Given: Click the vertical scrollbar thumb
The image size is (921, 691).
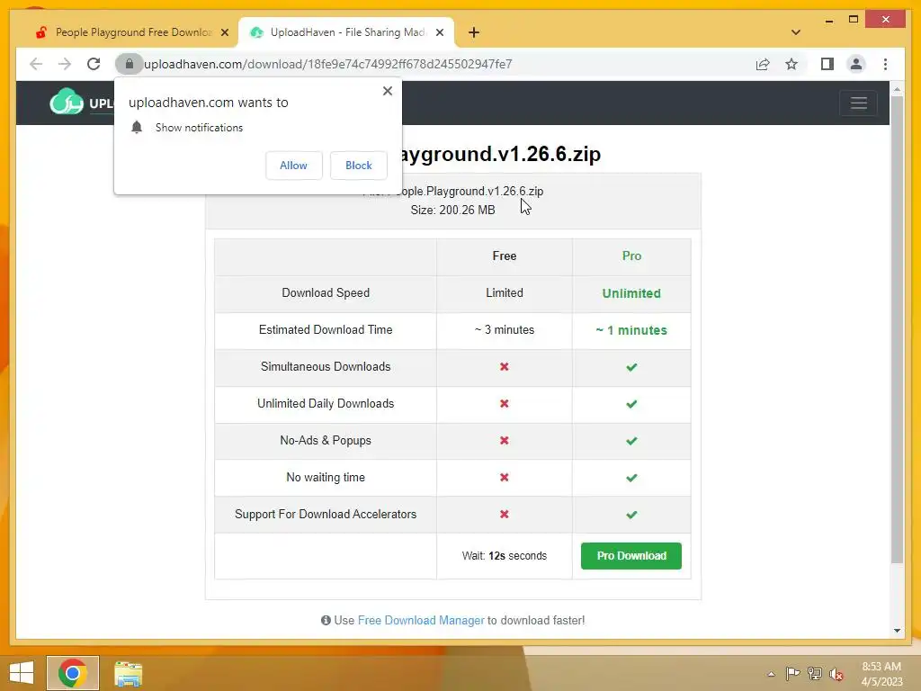Looking at the screenshot, I should pos(897,329).
